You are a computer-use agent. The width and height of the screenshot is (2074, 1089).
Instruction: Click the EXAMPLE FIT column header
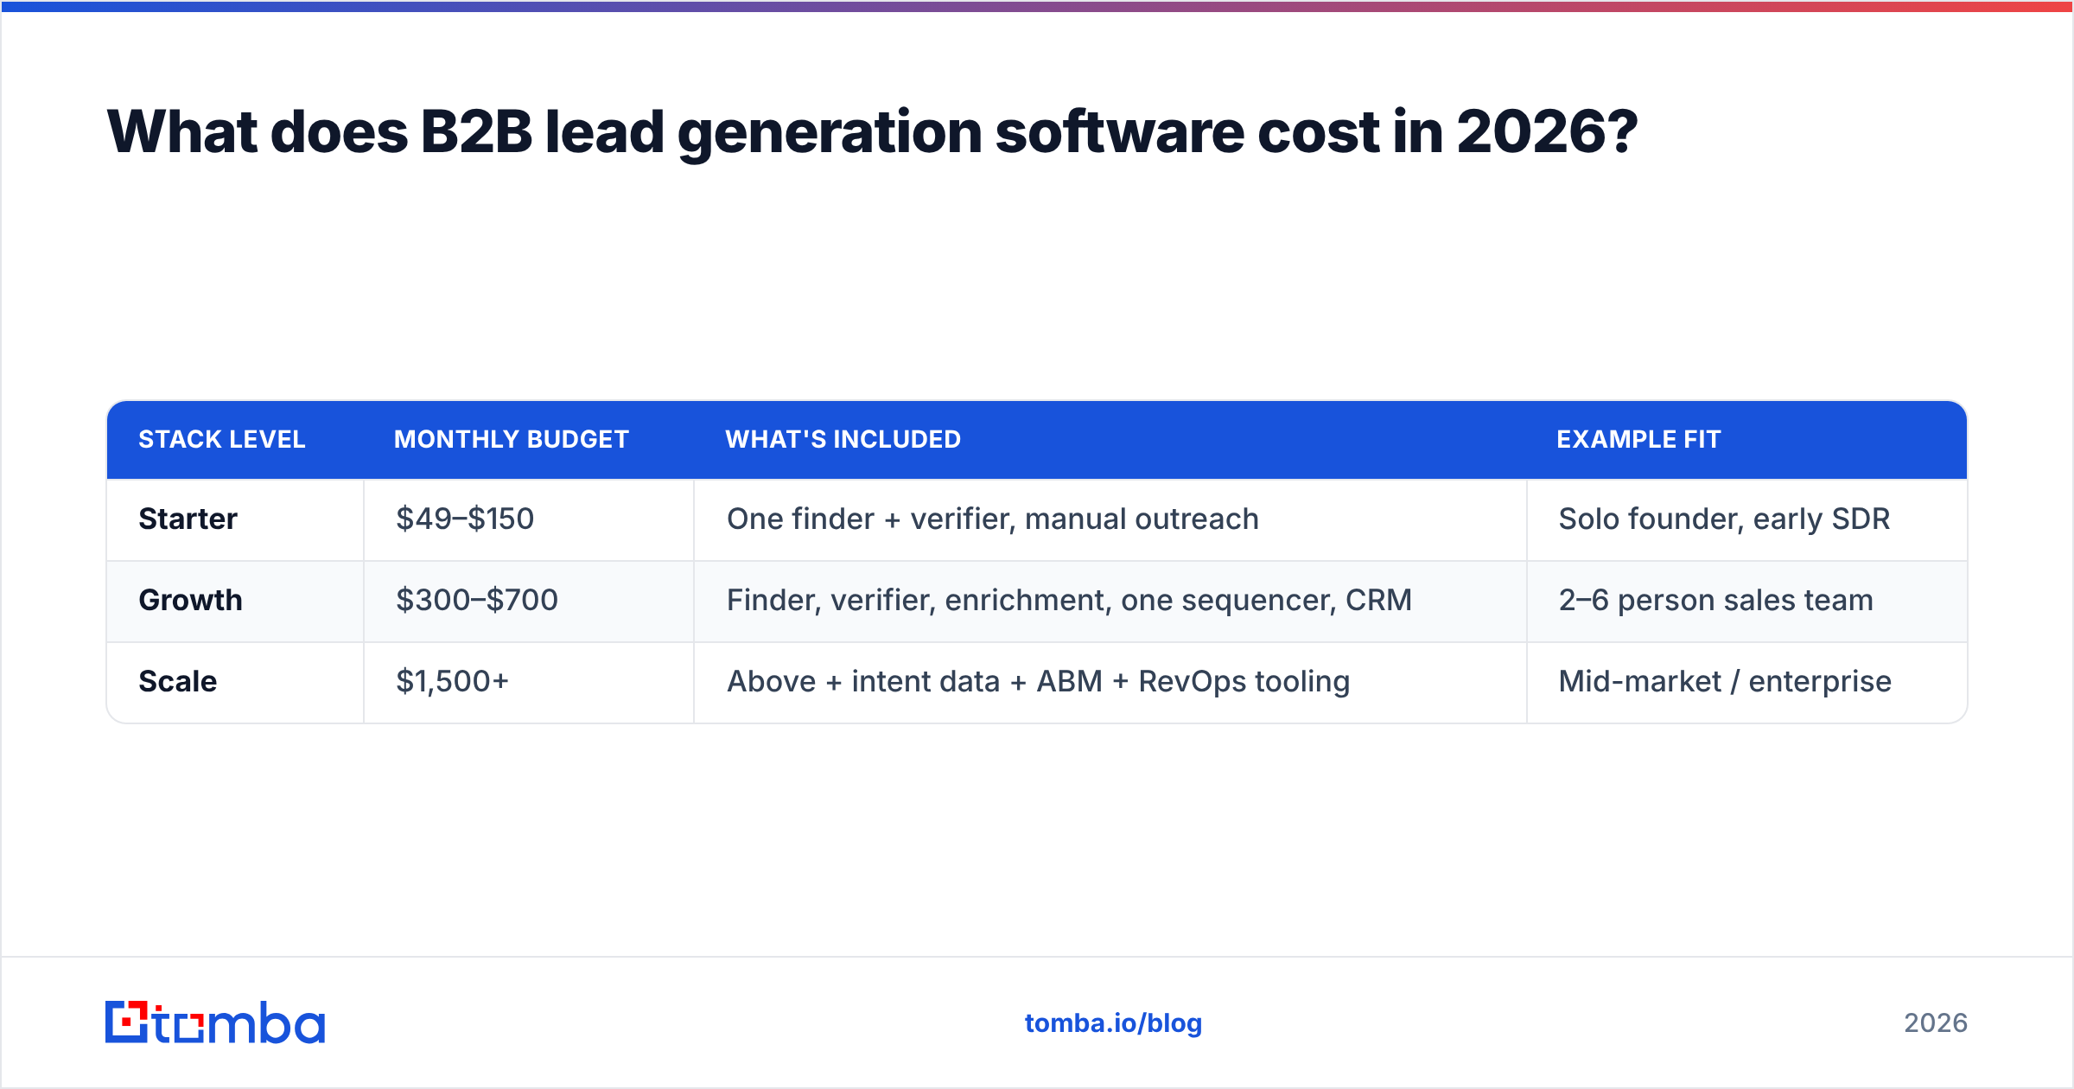(x=1638, y=439)
